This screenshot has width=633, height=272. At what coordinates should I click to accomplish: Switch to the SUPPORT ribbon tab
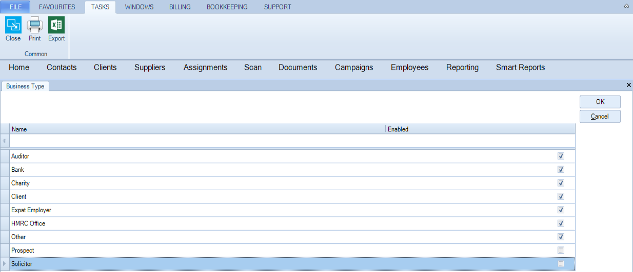coord(278,7)
